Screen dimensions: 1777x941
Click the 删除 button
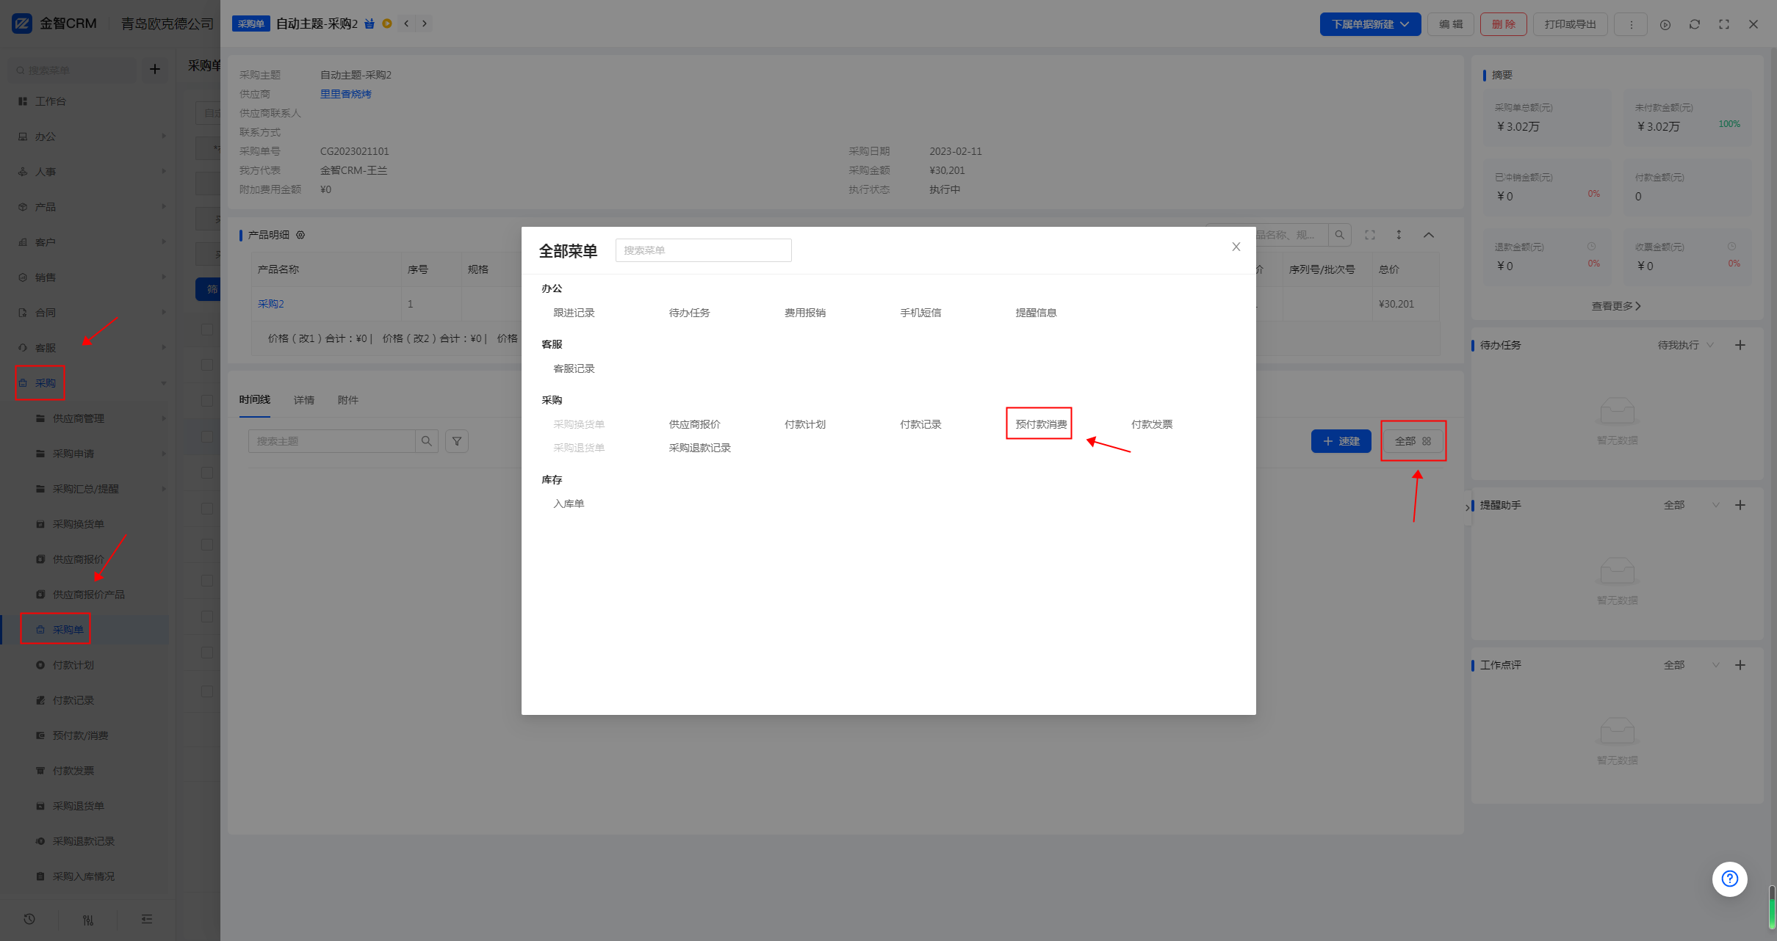point(1503,24)
